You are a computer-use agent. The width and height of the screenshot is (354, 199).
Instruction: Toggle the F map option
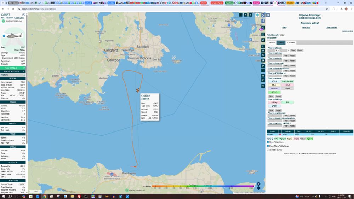263,80
